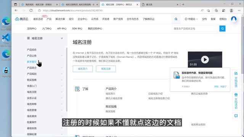Image resolution: width=244 pixels, height=137 pixels.
Task: Expand the 快速入门 sidebar section
Action: [x=62, y=86]
